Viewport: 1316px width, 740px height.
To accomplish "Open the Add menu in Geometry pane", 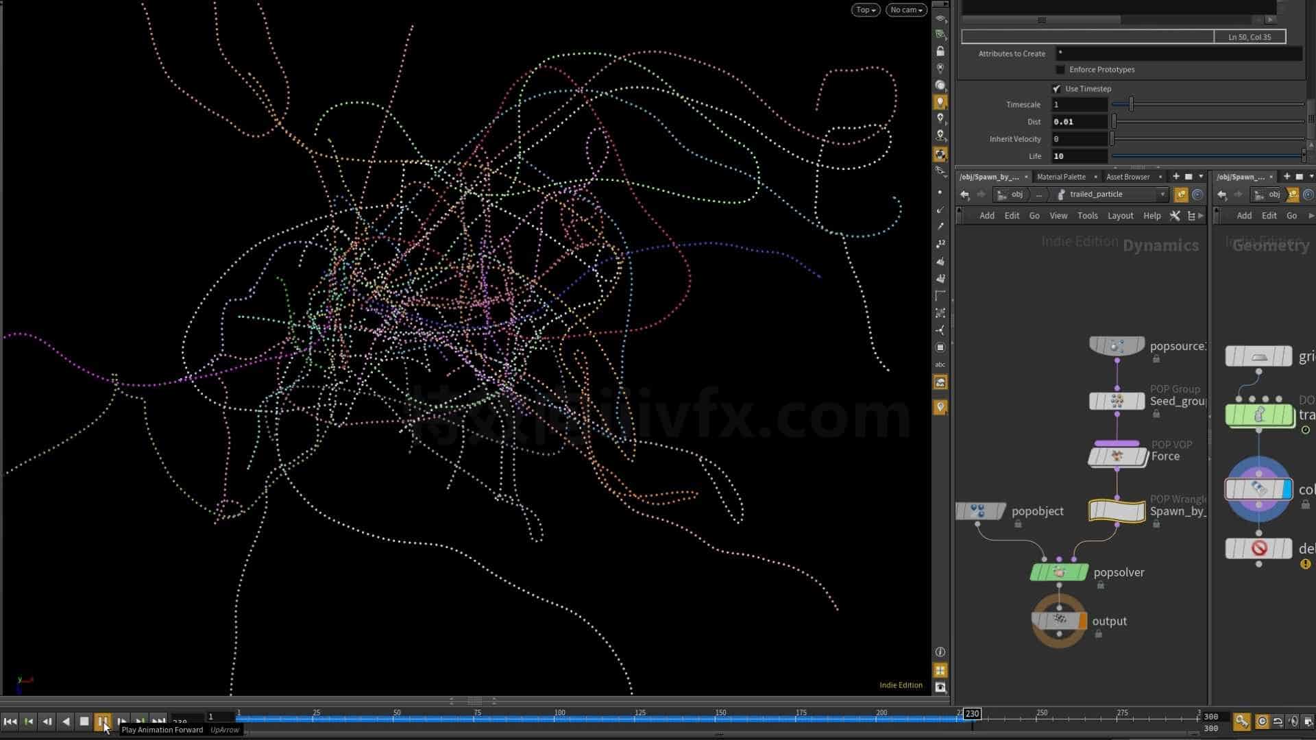I will coord(1244,216).
